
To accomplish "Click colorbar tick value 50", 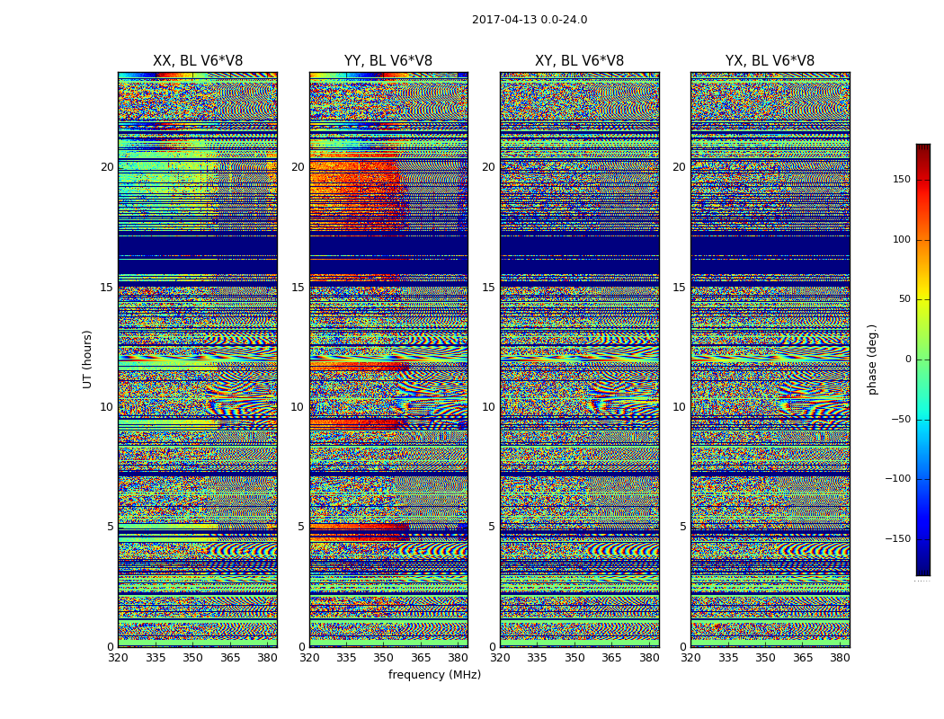I will [x=904, y=299].
